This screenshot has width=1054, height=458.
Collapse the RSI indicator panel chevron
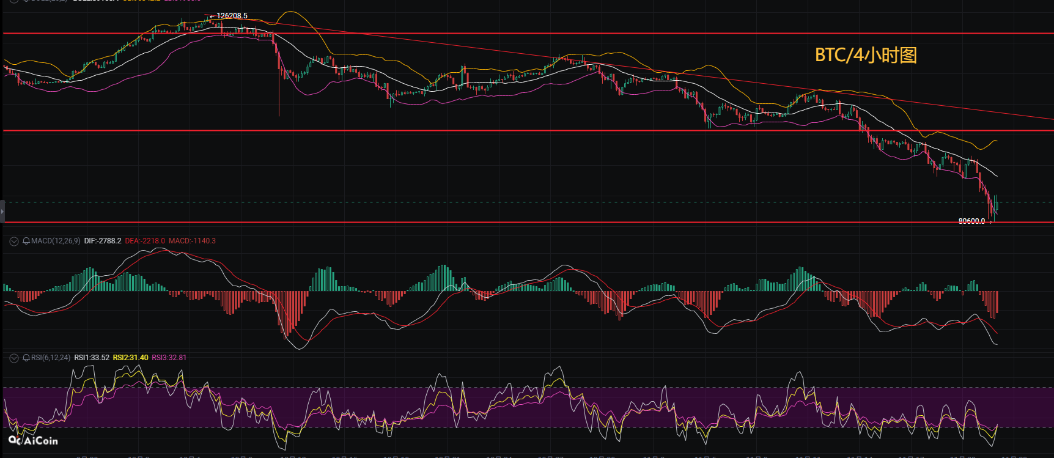point(13,358)
